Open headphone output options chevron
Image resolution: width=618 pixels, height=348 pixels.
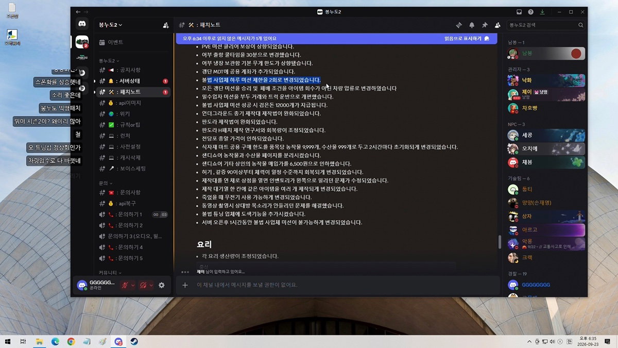pyautogui.click(x=151, y=285)
